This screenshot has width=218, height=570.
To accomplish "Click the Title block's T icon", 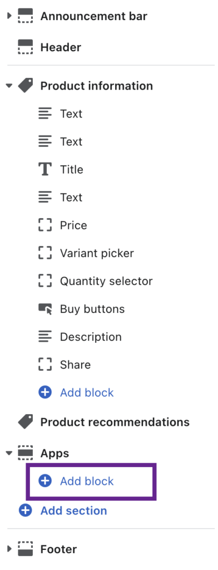I will (x=45, y=169).
